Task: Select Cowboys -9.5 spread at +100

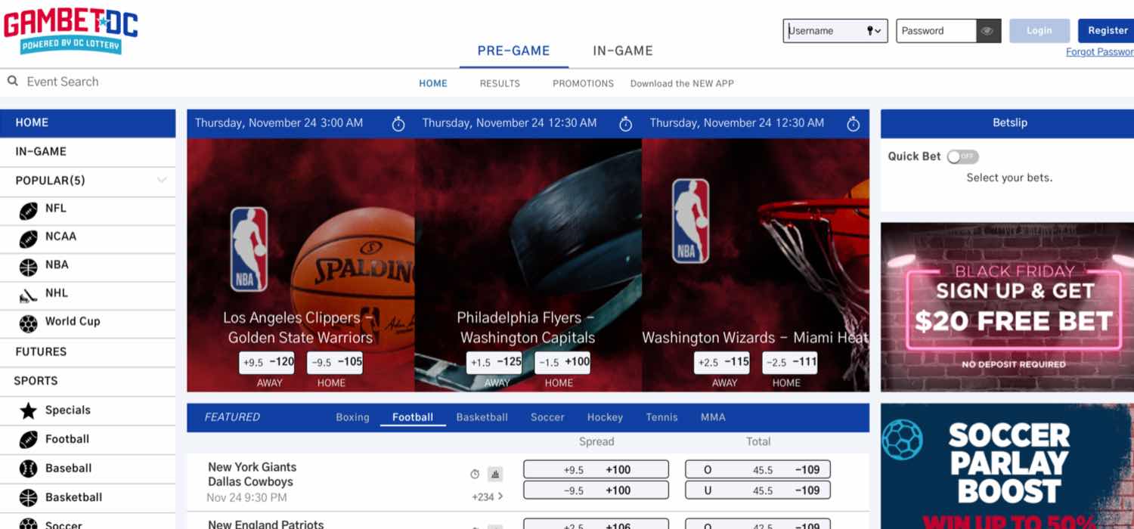Action: 596,490
